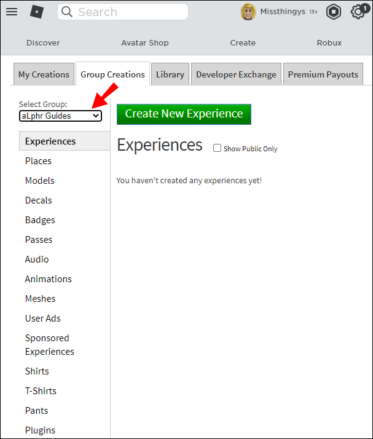Switch to the Library tab
The width and height of the screenshot is (373, 439).
[170, 74]
